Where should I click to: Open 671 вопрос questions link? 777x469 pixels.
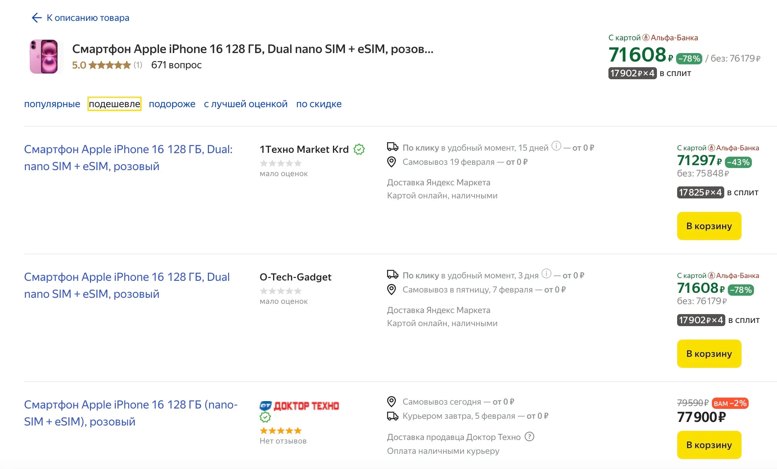176,65
